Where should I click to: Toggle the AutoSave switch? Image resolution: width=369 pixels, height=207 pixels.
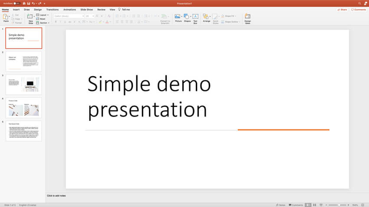(x=17, y=3)
